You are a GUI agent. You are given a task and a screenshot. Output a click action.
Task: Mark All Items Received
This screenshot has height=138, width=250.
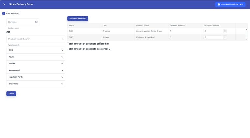tap(78, 19)
